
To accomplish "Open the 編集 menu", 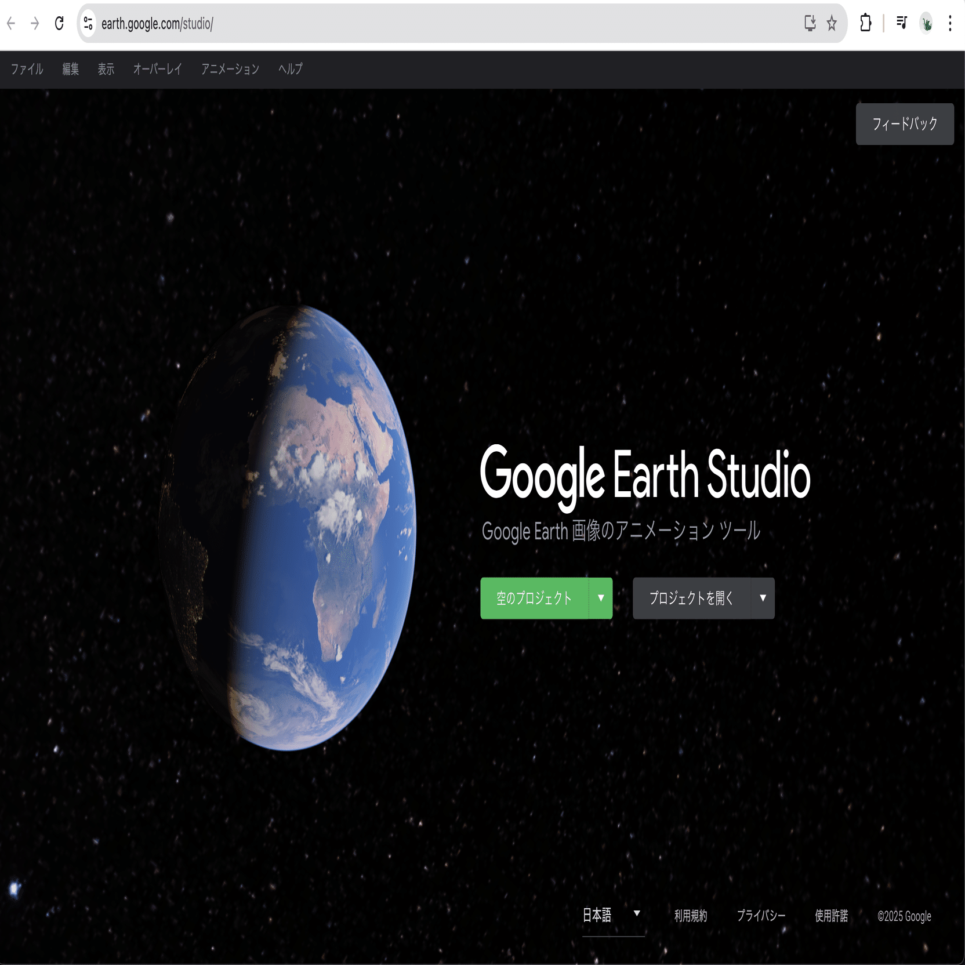I will click(71, 69).
